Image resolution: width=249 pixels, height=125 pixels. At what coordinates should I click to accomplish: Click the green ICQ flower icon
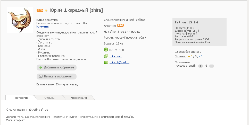[106, 50]
